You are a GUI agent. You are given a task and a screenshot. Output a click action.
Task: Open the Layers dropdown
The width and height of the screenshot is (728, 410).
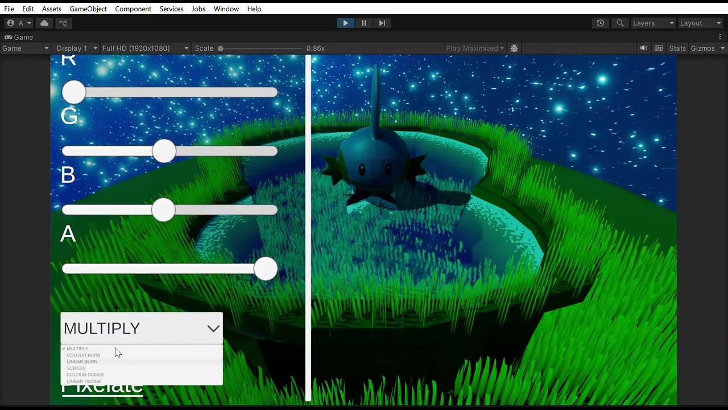(653, 23)
